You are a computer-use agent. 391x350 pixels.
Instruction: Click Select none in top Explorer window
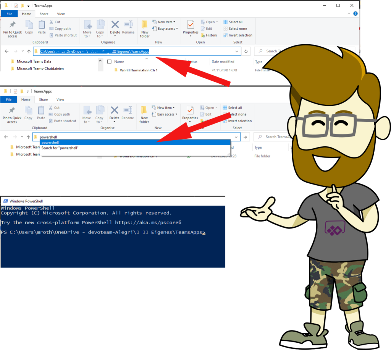pyautogui.click(x=235, y=29)
